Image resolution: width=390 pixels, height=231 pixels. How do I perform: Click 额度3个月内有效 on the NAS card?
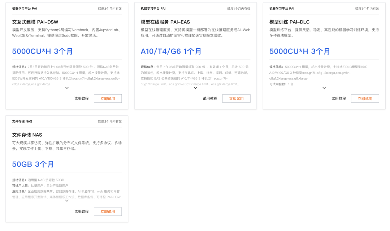(110, 122)
